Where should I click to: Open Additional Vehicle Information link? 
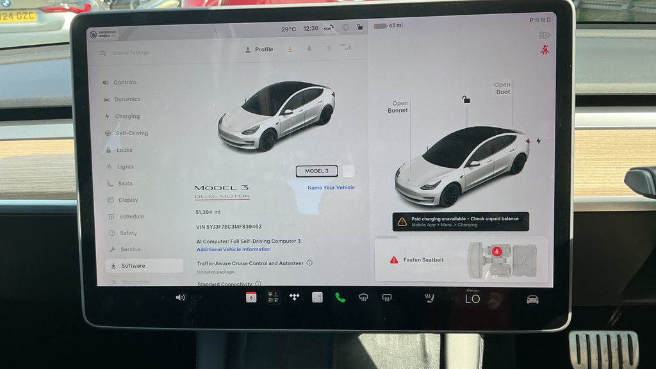tap(233, 249)
